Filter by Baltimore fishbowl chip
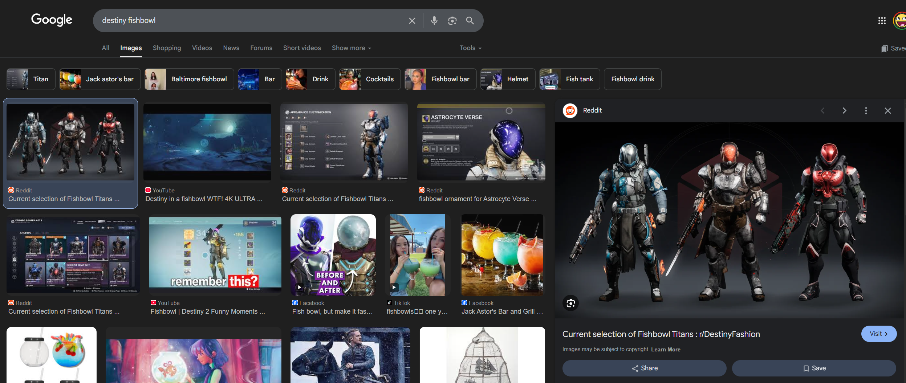906x383 pixels. pyautogui.click(x=189, y=79)
